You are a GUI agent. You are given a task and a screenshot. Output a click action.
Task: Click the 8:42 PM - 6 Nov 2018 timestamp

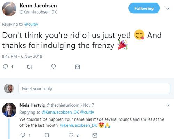pyautogui.click(x=22, y=56)
